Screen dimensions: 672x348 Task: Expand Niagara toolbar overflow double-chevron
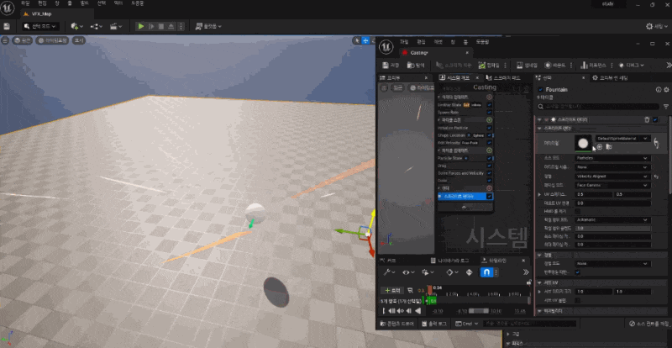click(669, 66)
